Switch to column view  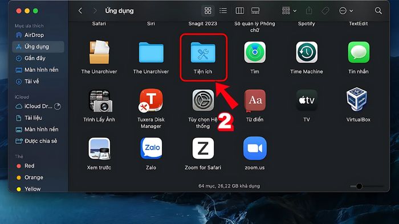240,11
